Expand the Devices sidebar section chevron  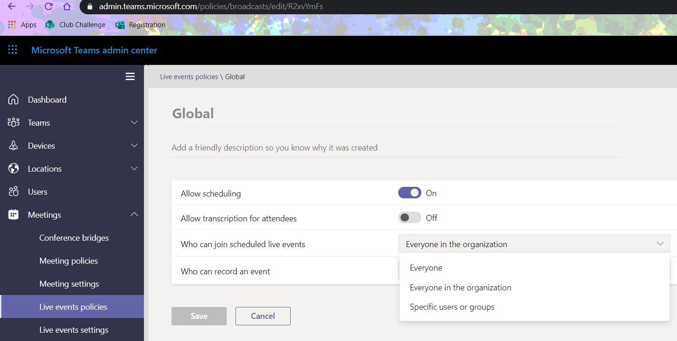pos(134,145)
